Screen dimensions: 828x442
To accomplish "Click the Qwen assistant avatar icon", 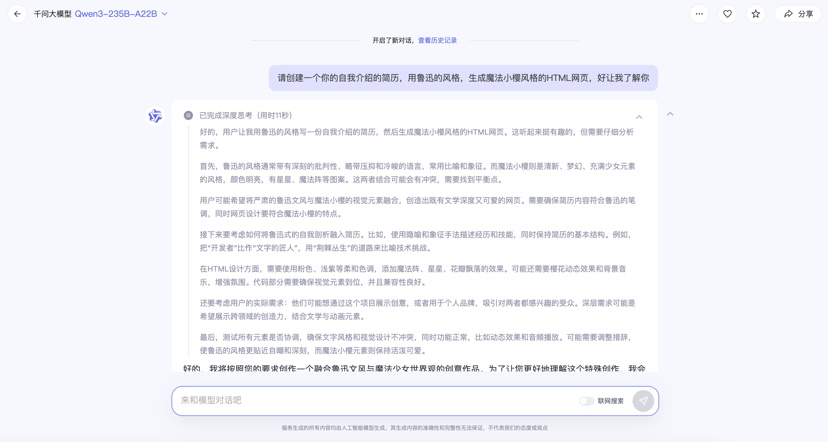I will point(155,116).
